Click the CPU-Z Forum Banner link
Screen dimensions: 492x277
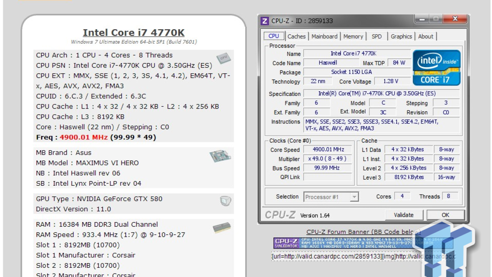[363, 232]
